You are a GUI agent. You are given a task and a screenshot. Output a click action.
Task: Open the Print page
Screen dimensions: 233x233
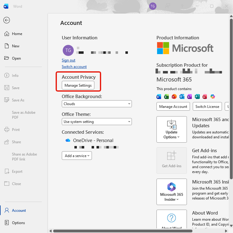pos(12,130)
